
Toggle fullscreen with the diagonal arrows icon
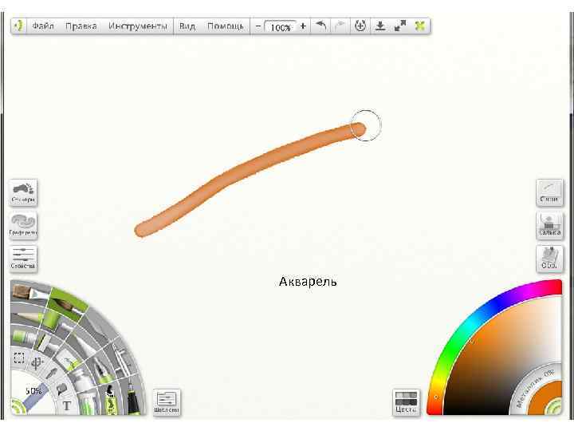click(x=400, y=26)
